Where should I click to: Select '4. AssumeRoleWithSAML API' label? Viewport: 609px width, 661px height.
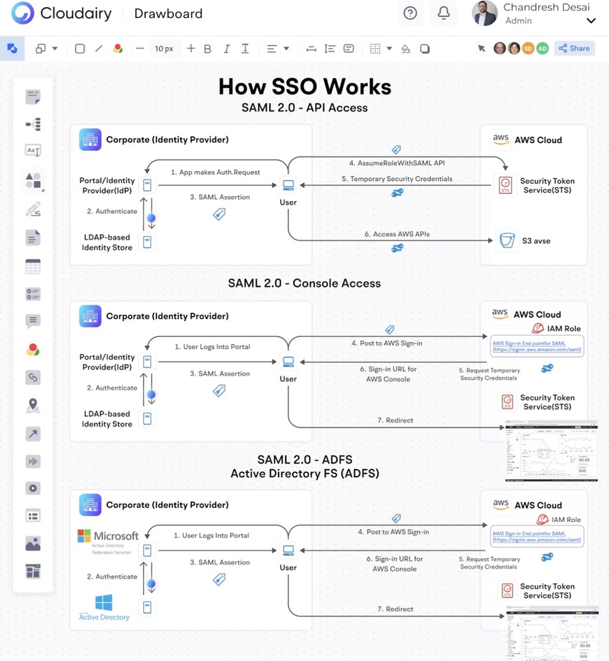[x=397, y=163]
